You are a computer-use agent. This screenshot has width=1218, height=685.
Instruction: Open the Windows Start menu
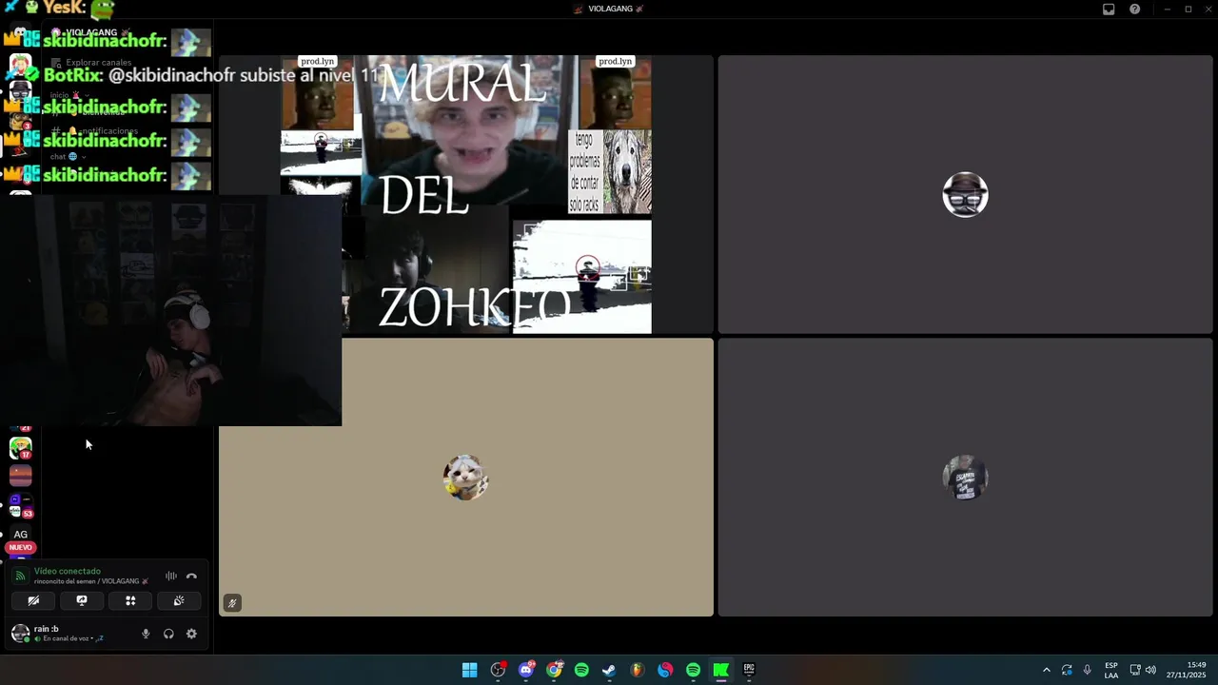point(469,670)
